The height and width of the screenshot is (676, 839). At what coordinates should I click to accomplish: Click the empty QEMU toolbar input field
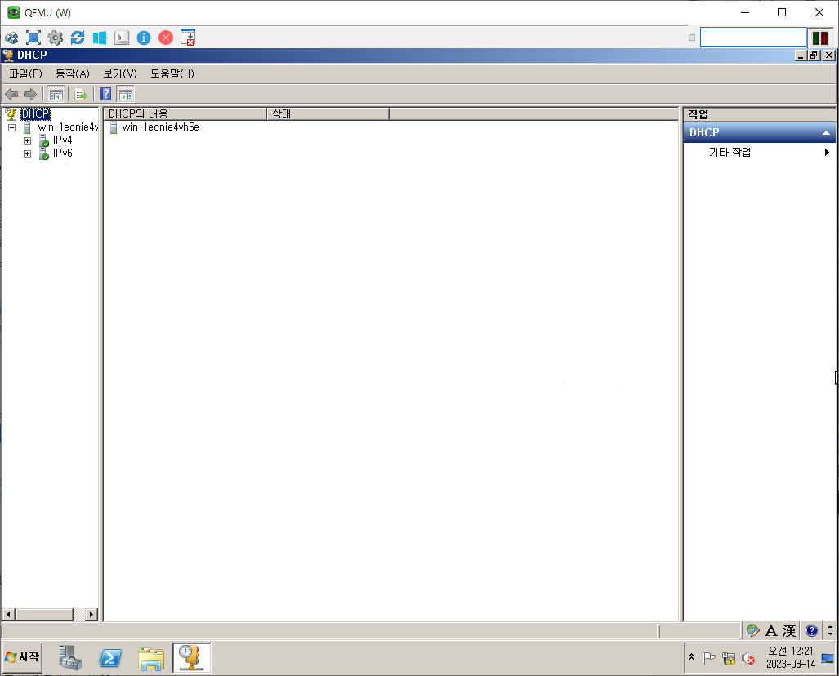[x=753, y=38]
